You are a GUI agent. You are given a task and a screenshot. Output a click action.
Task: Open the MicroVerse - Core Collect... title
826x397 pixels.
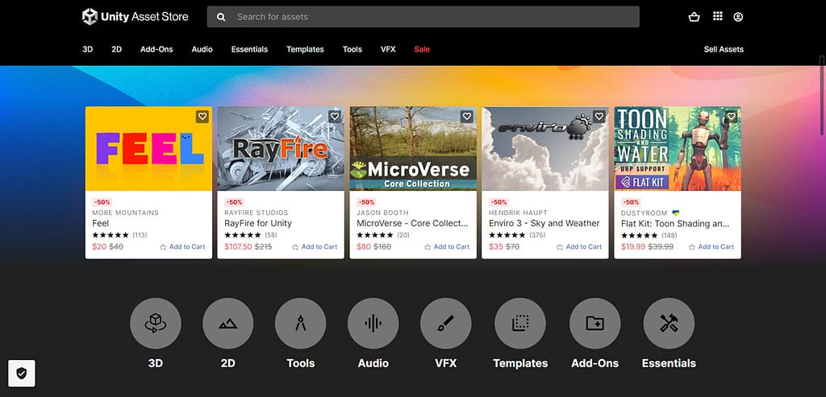(x=412, y=224)
